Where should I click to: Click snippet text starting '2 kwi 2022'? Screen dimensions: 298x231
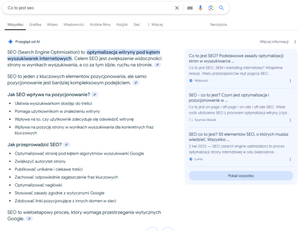(x=236, y=149)
